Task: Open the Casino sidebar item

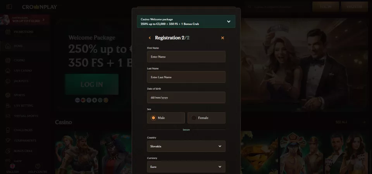Action: point(25,60)
